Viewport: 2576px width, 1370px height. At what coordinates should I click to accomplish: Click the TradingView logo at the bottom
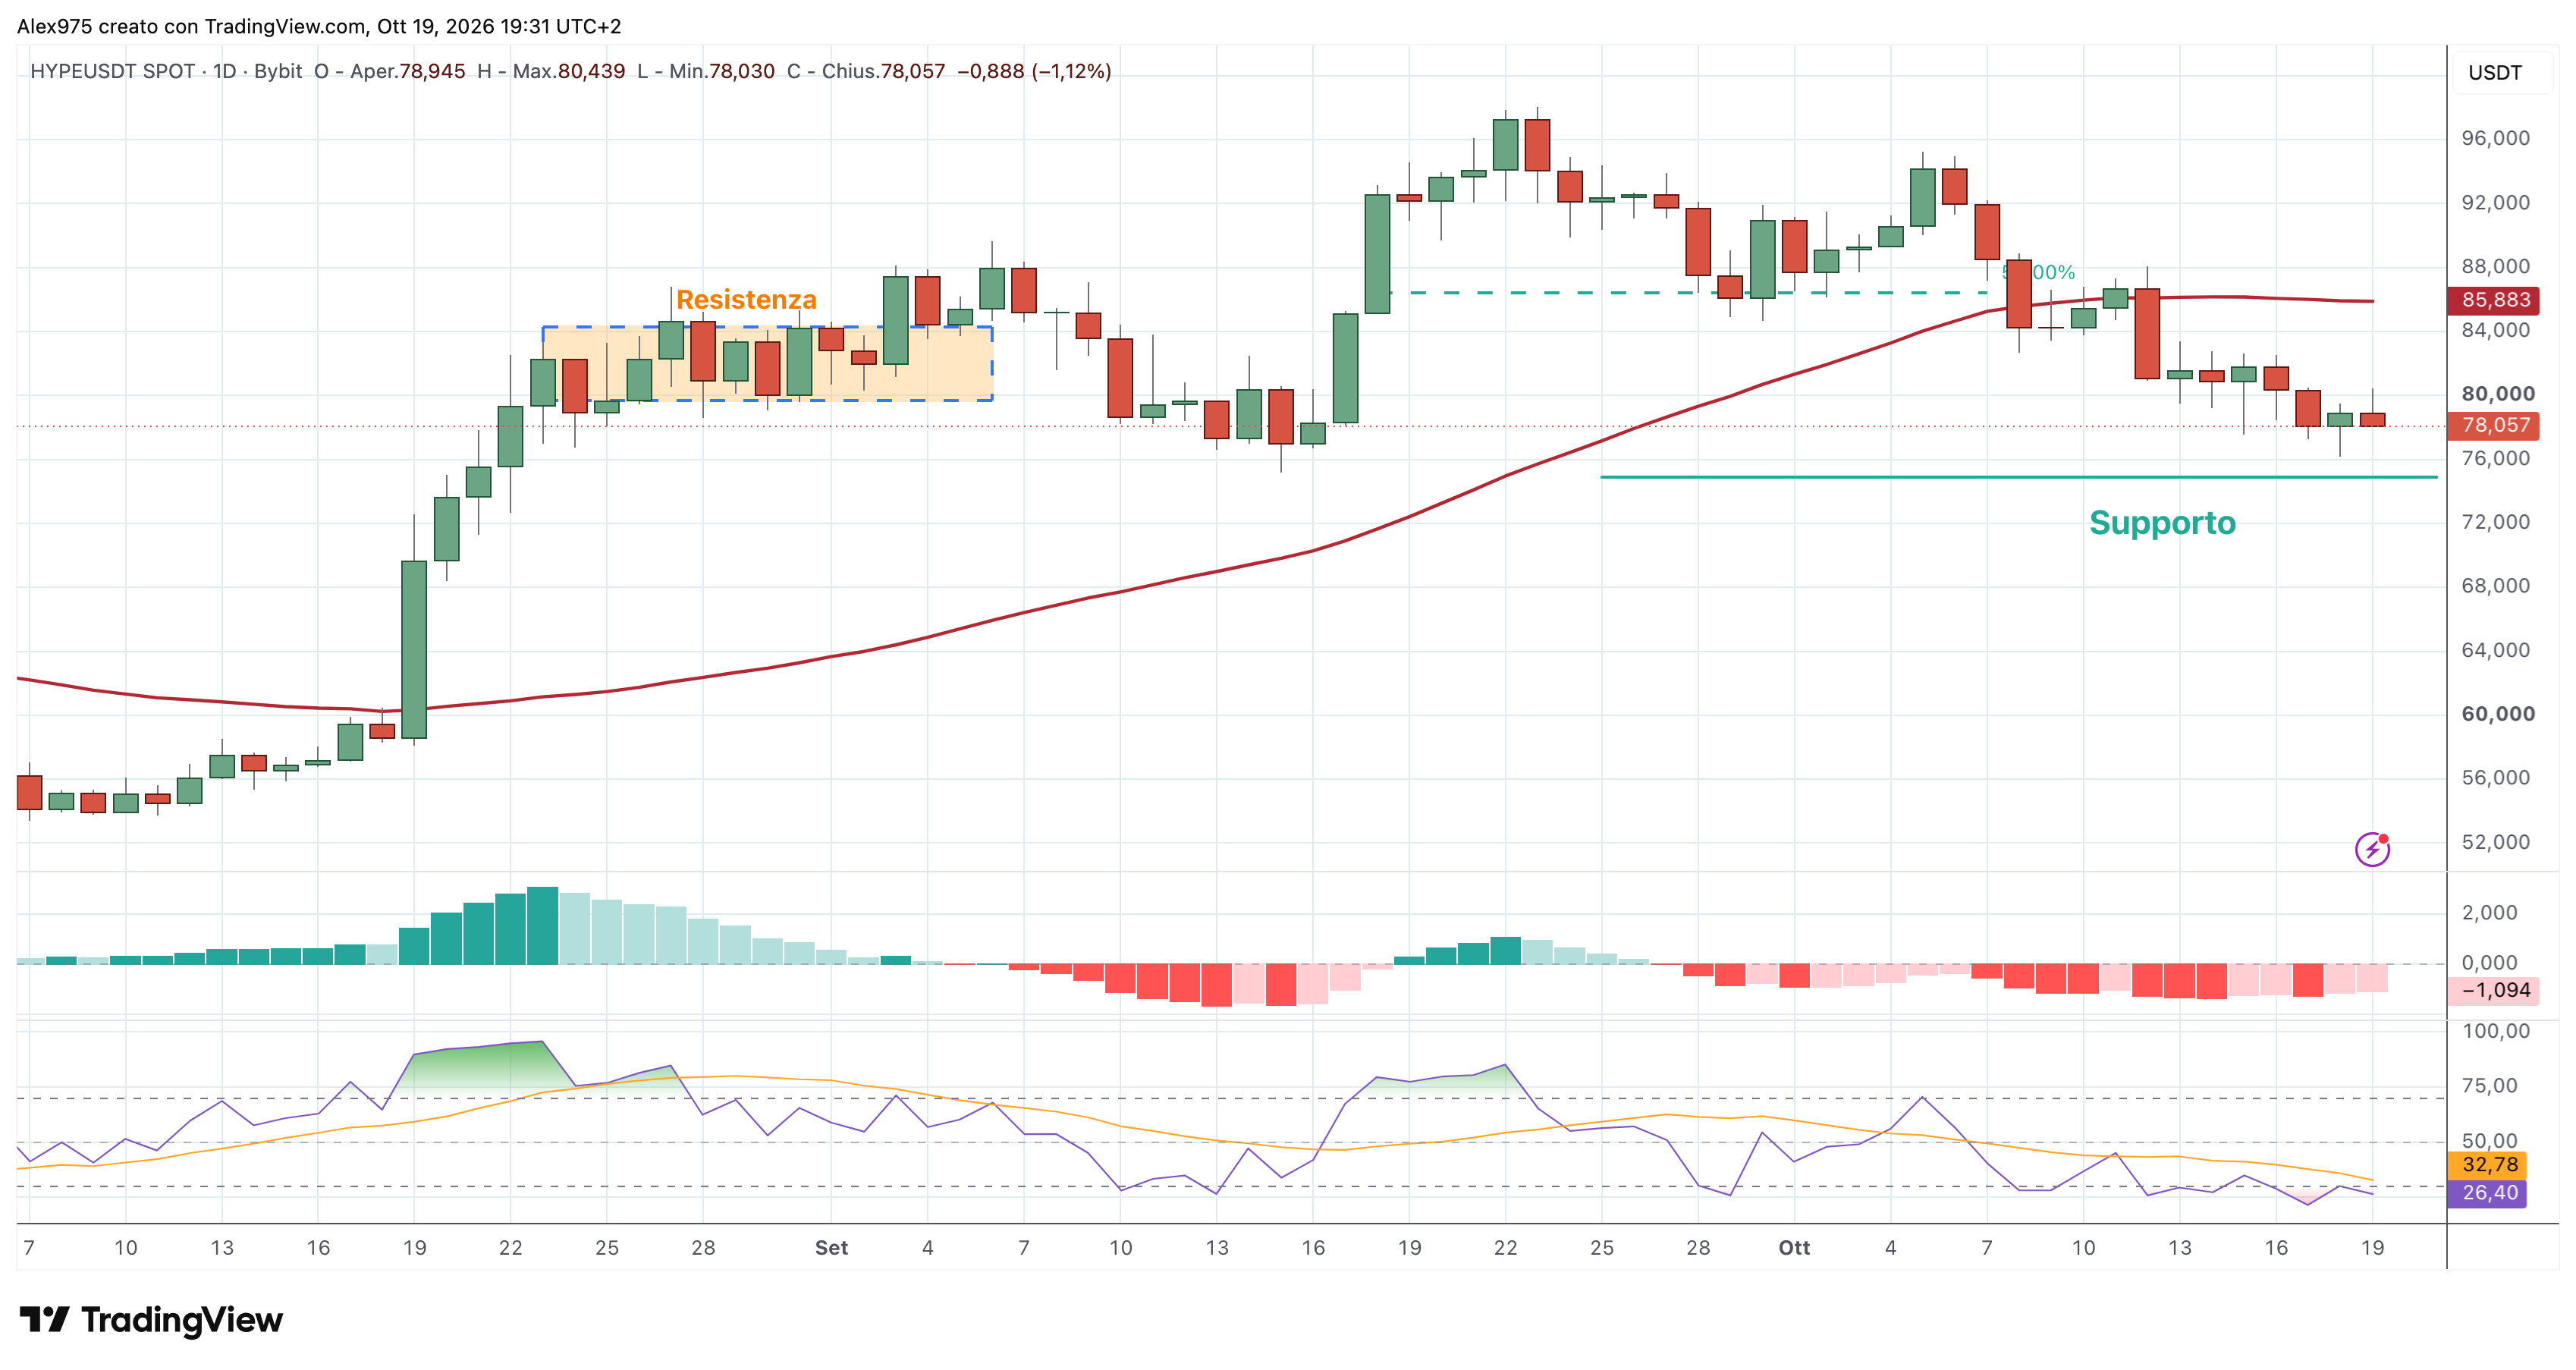point(151,1320)
